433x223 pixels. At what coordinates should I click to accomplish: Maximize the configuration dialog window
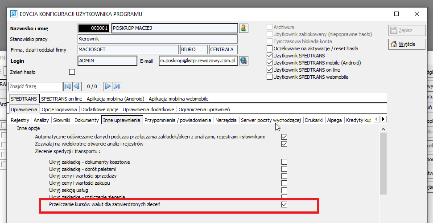396,14
